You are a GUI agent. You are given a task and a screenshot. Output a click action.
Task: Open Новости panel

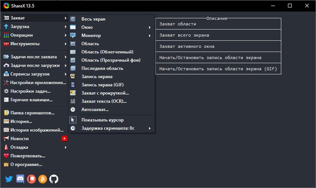35,139
